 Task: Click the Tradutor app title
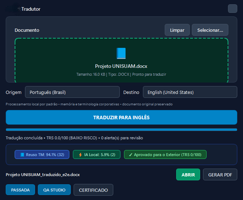31,9
